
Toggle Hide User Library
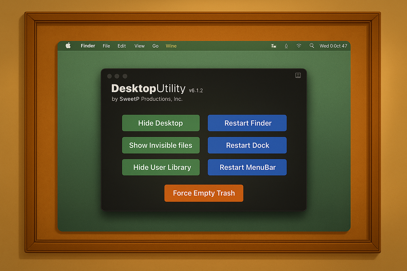[x=161, y=167]
